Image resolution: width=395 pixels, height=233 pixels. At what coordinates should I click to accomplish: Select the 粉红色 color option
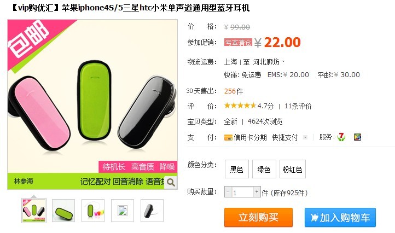tap(293, 169)
